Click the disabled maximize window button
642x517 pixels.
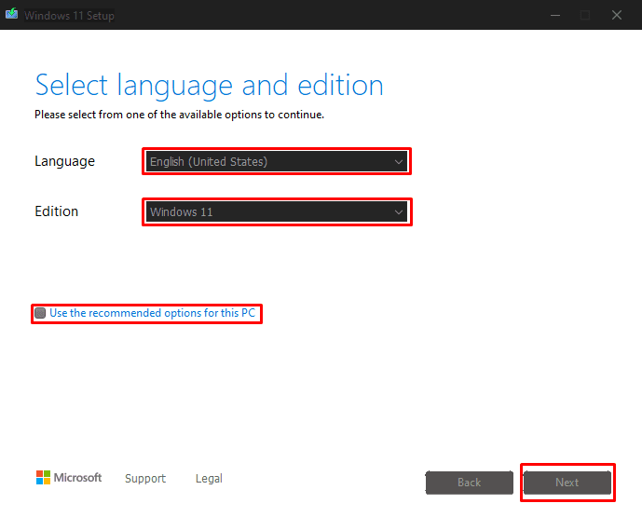click(x=585, y=15)
